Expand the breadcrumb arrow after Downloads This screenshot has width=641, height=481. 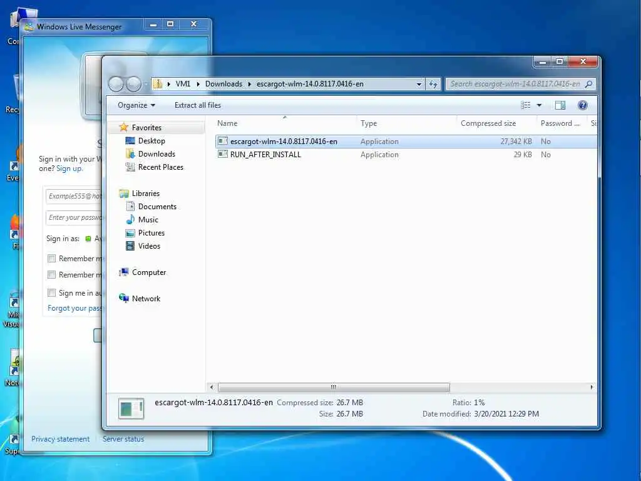tap(249, 84)
